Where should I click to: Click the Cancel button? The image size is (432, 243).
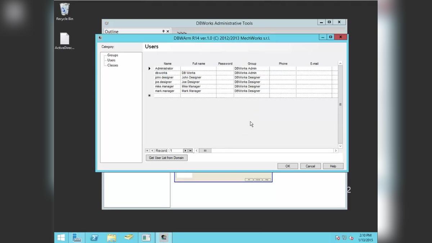pos(310,166)
